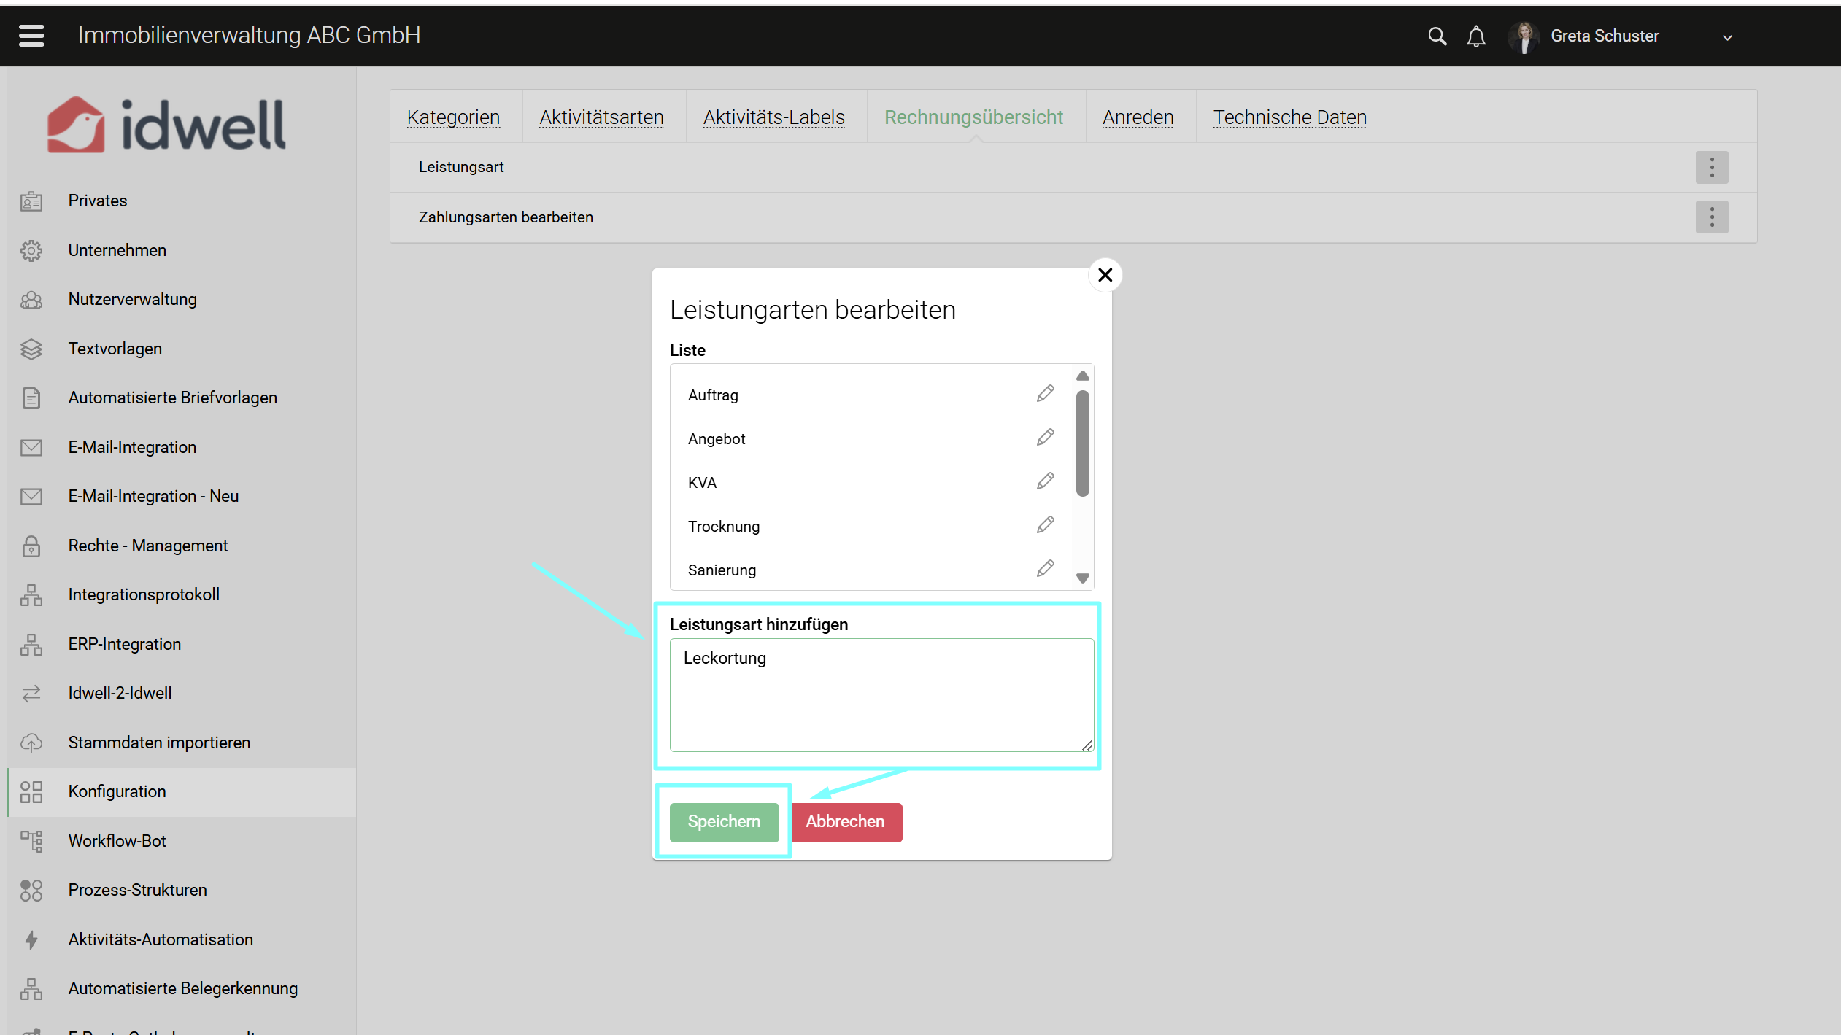The width and height of the screenshot is (1841, 1035).
Task: Open the notifications bell
Action: pyautogui.click(x=1475, y=36)
